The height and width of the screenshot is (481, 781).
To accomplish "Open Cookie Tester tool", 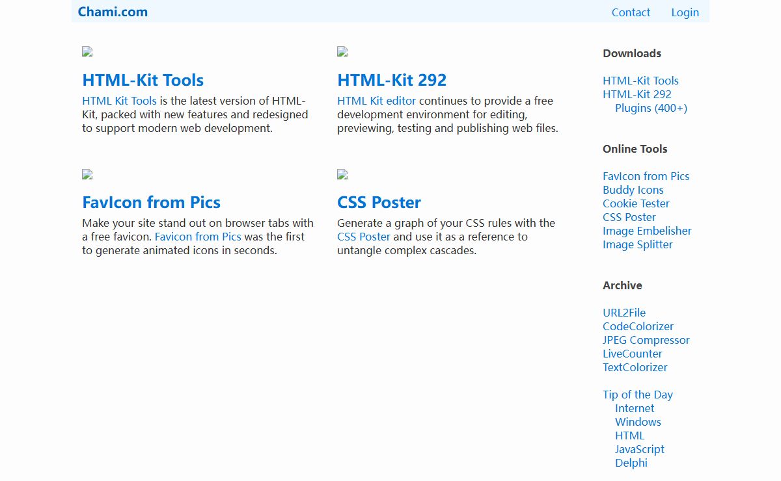I will [636, 203].
